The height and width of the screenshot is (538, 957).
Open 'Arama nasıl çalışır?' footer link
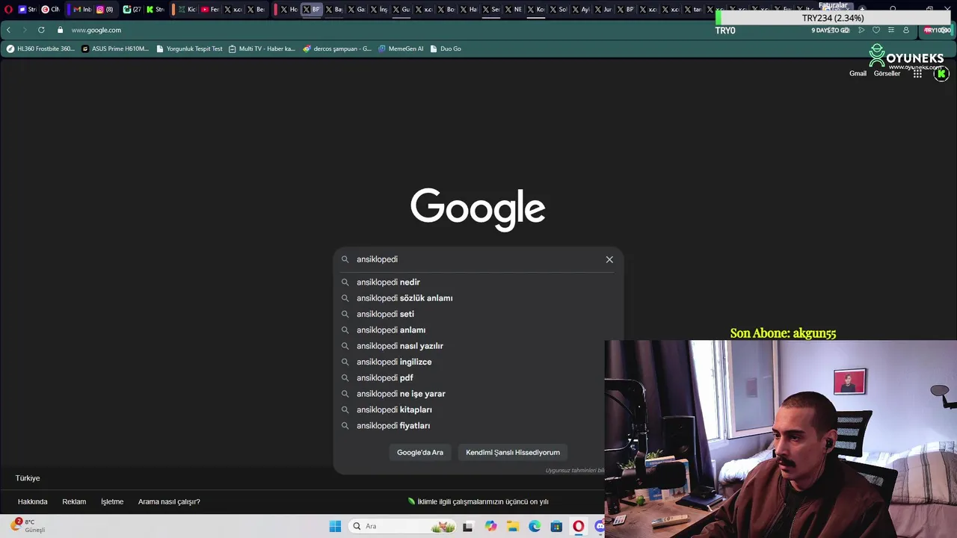point(169,501)
